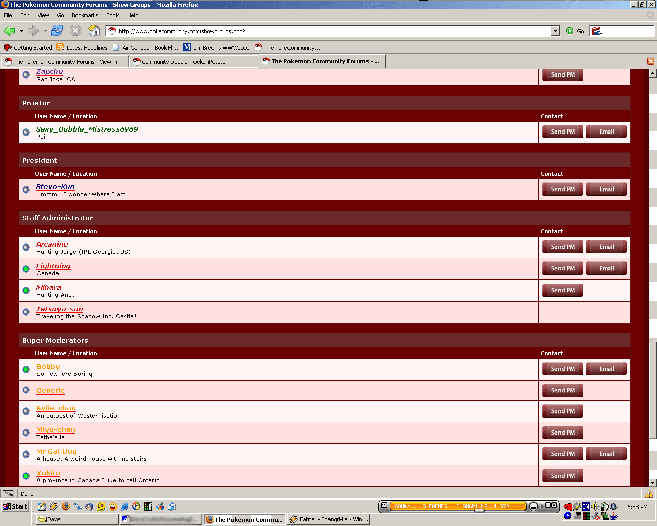Image resolution: width=657 pixels, height=526 pixels.
Task: Click the Forward navigation arrow
Action: pyautogui.click(x=33, y=31)
